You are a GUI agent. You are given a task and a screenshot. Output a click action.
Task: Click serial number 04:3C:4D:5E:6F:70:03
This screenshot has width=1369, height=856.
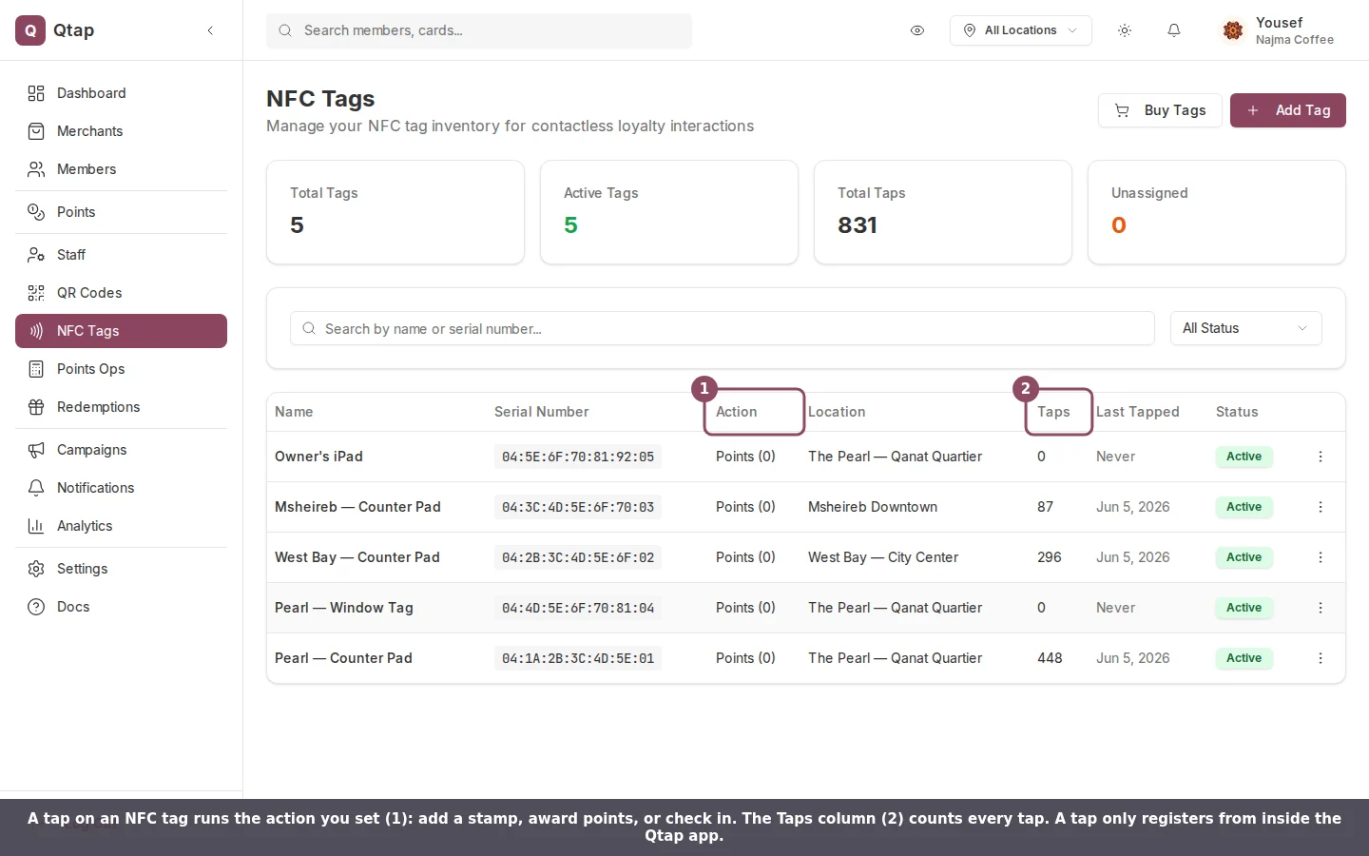point(578,507)
